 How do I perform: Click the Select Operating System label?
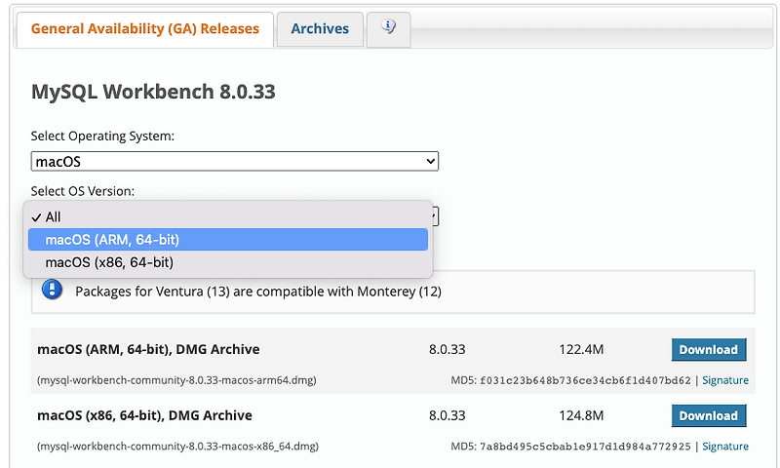102,136
